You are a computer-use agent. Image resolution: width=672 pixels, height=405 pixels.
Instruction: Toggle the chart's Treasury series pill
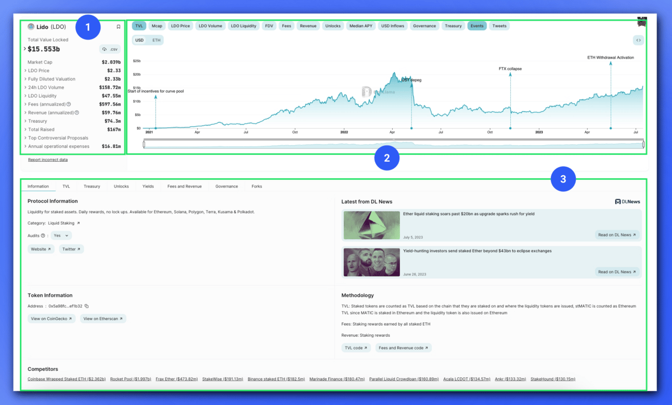(453, 26)
